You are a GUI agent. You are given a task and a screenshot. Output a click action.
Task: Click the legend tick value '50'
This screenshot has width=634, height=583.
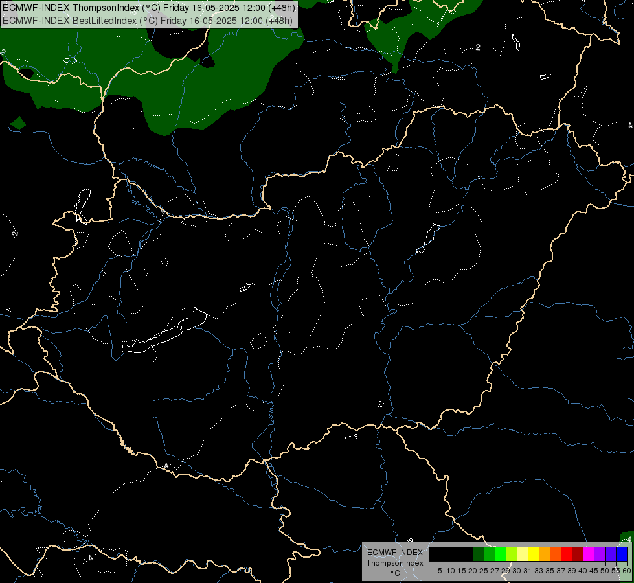[x=605, y=571]
